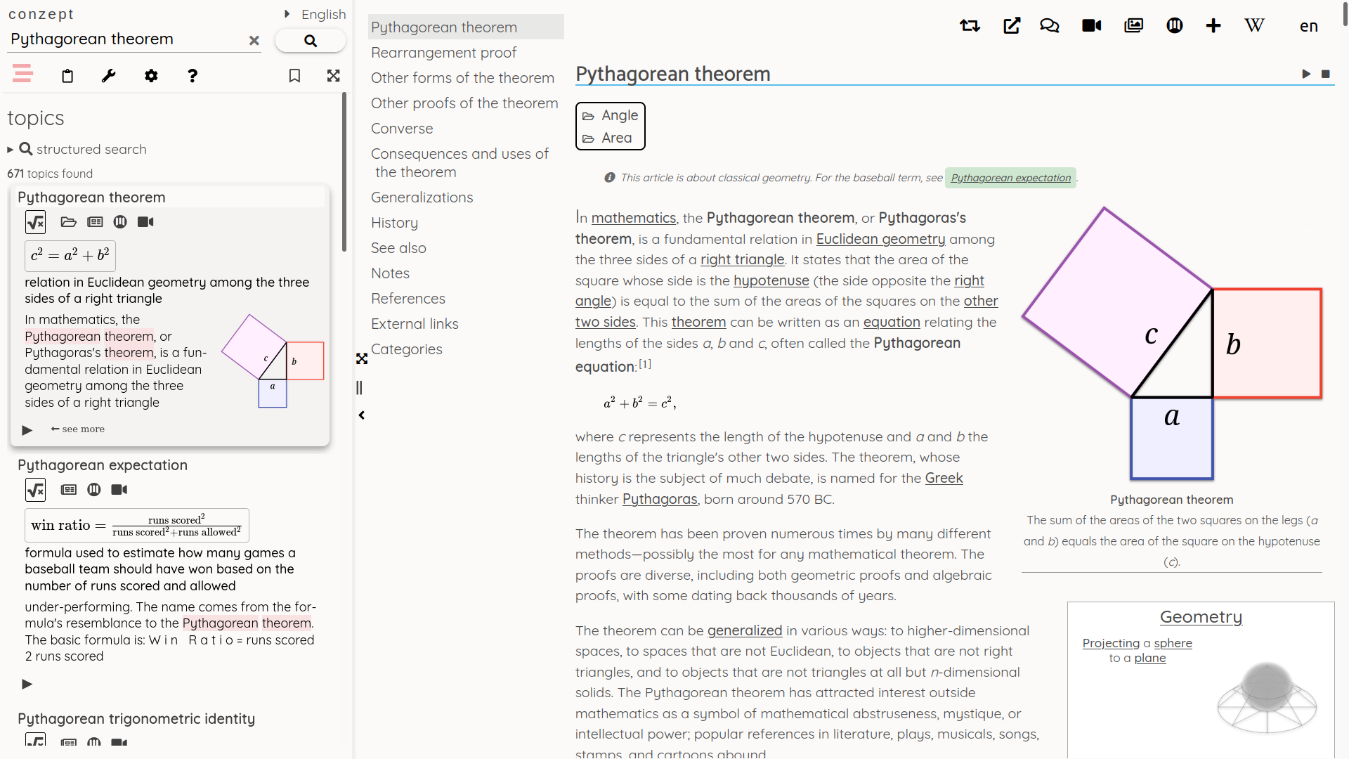1349x759 pixels.
Task: Open the gear settings icon
Action: point(151,76)
